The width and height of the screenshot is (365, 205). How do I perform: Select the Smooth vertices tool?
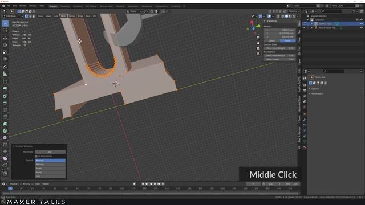[x=5, y=138]
